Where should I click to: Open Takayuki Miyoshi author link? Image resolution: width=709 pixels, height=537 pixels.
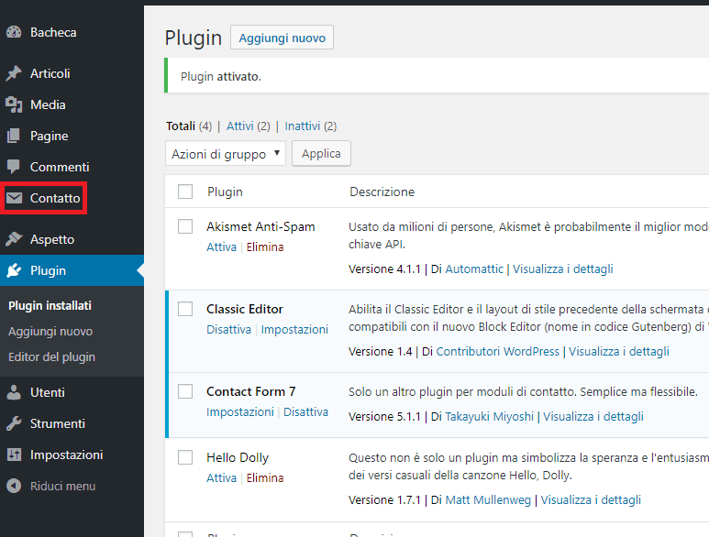[490, 416]
